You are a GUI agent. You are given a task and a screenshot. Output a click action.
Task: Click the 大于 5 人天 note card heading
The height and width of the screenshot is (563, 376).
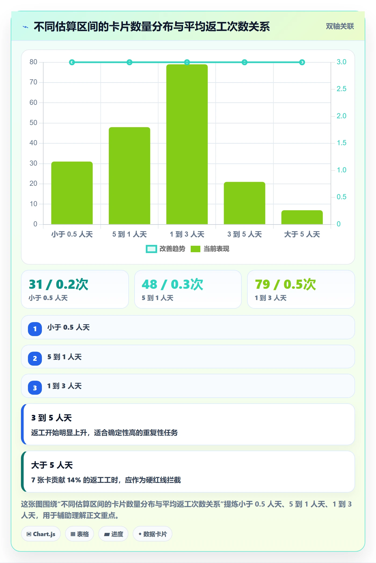52,465
